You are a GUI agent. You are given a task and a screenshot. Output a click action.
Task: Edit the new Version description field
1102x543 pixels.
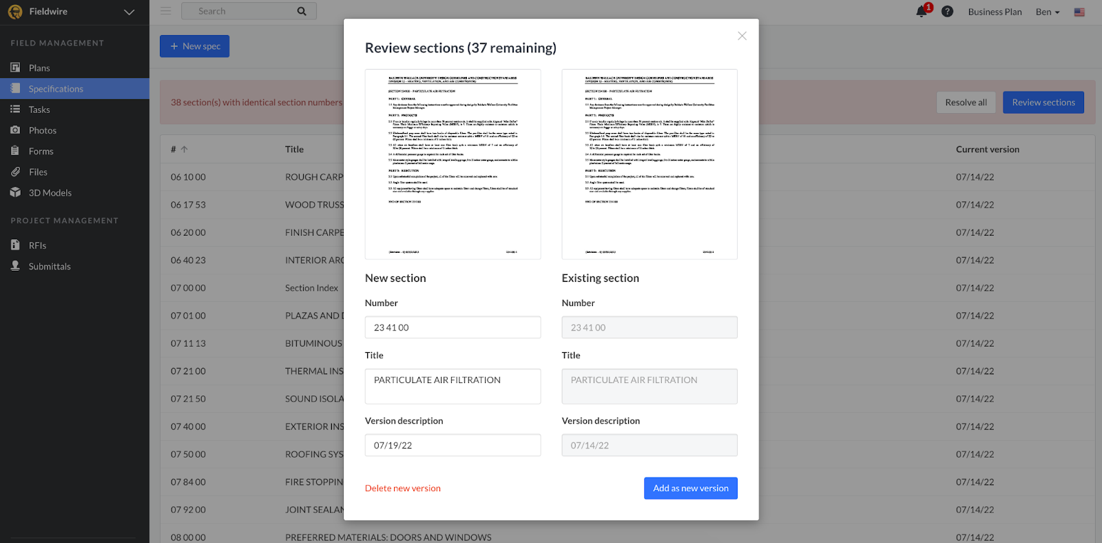pos(453,445)
